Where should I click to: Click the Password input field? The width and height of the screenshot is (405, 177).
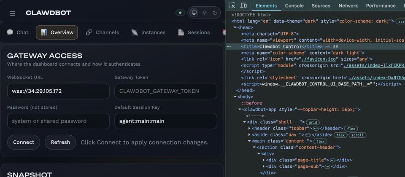coord(58,121)
